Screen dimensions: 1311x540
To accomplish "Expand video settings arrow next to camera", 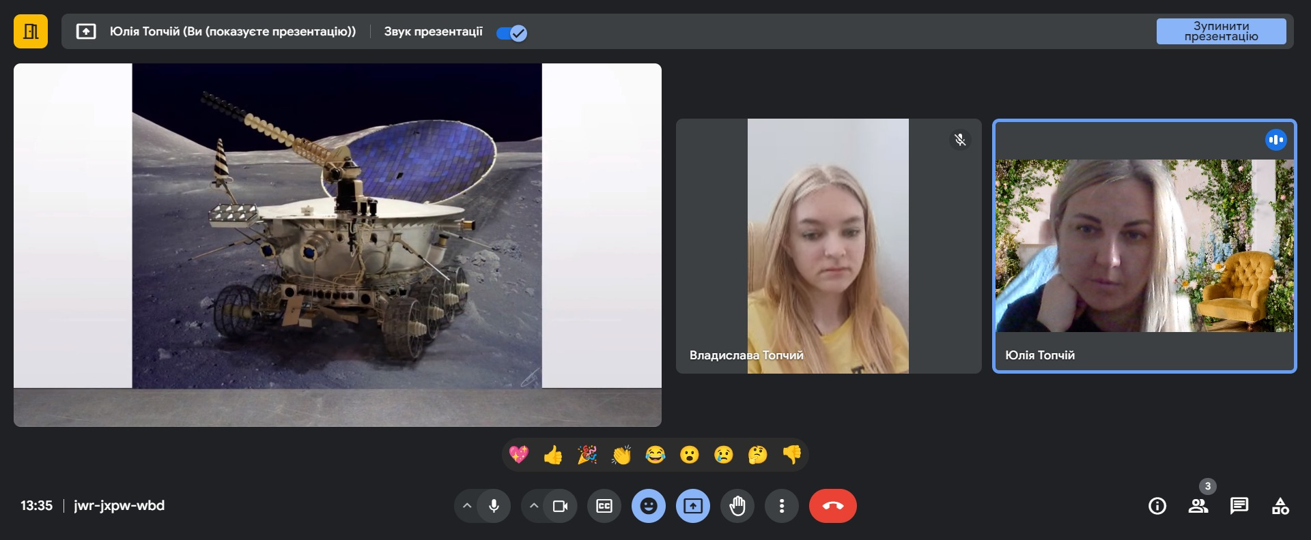I will tap(534, 506).
